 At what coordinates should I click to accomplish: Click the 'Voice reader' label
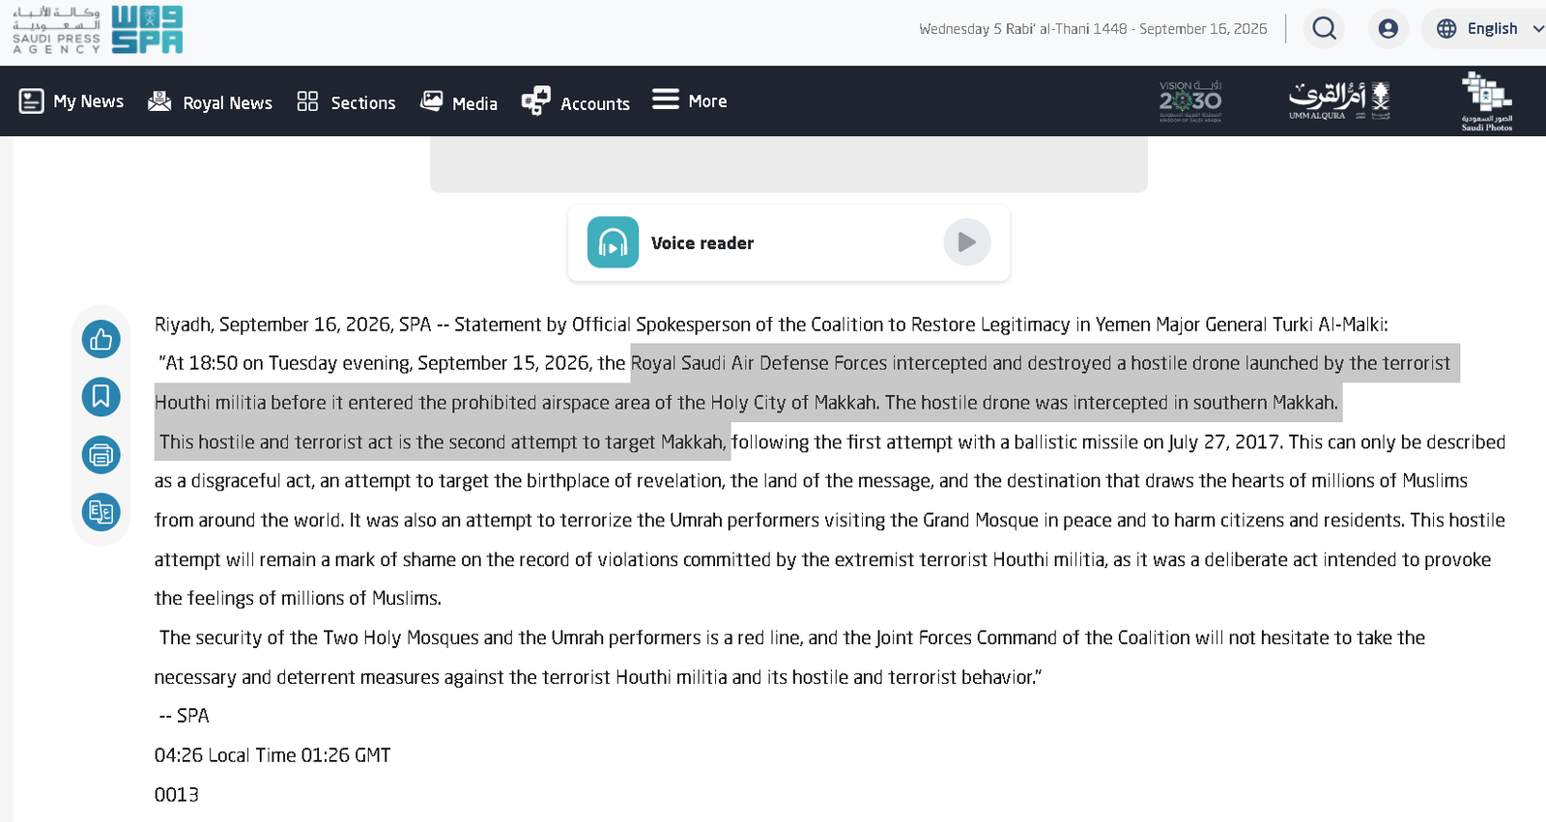702,243
